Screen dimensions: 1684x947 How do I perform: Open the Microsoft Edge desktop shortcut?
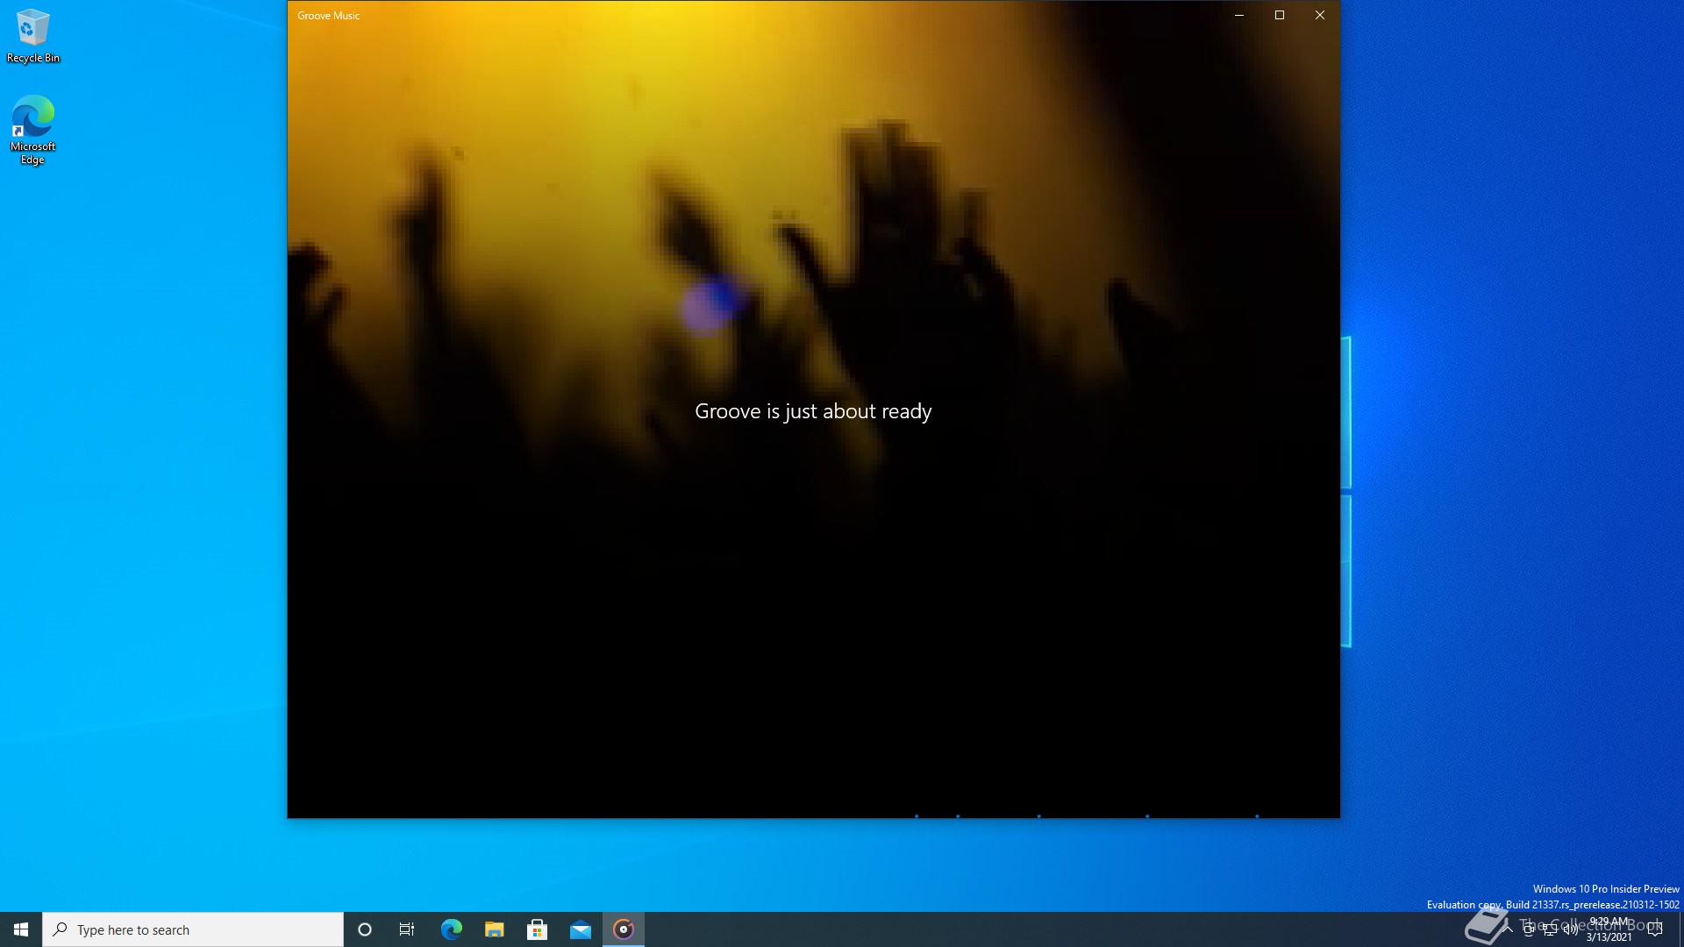(x=33, y=130)
